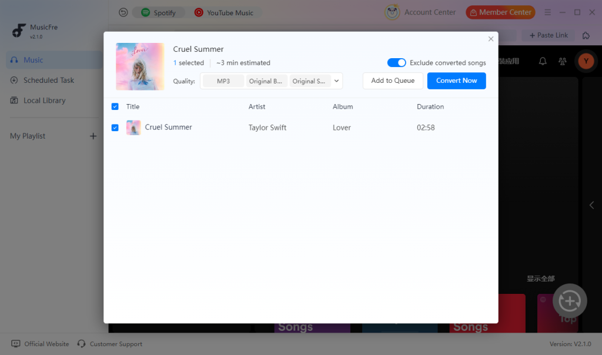Click the round add-to-convert plus button
The image size is (602, 355).
click(x=570, y=301)
